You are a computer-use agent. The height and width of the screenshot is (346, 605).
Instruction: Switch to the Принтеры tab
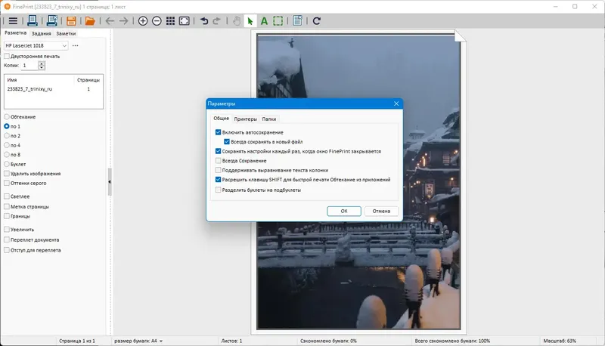click(x=245, y=119)
